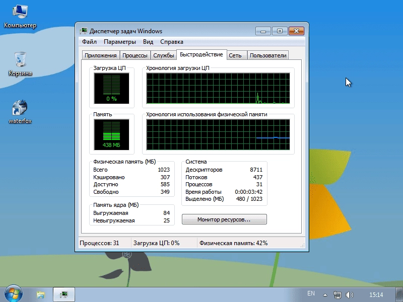Click the Кэшировано label
Screen dimensions: 403x302
[x=109, y=177]
